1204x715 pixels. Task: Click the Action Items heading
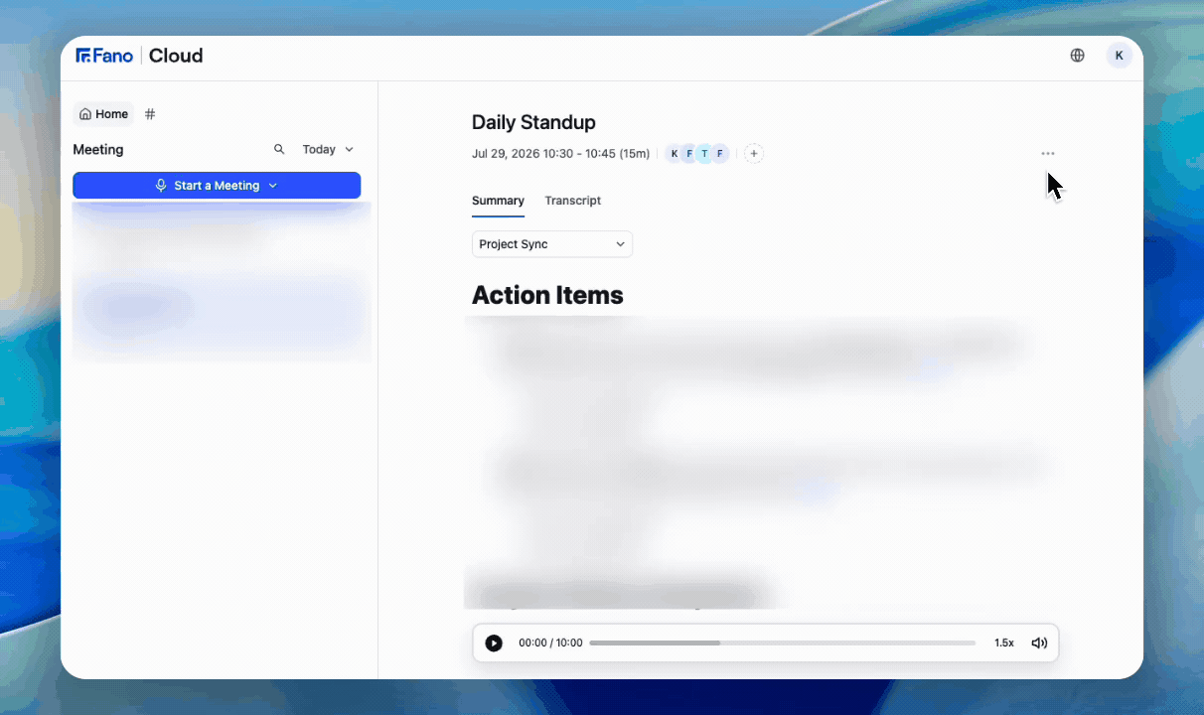(547, 295)
